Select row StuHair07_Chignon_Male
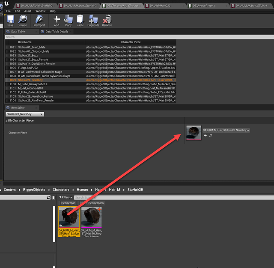This screenshot has height=268, width=274. pos(90,51)
